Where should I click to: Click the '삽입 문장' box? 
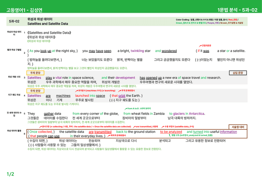pos(238,73)
